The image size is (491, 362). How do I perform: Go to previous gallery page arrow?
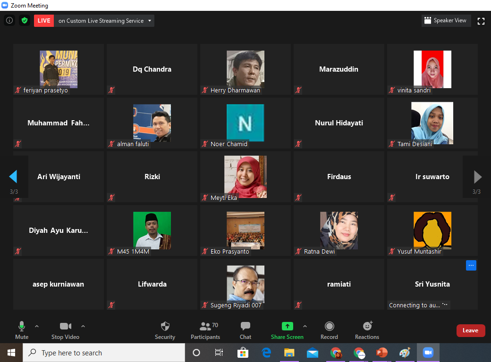[x=13, y=177]
